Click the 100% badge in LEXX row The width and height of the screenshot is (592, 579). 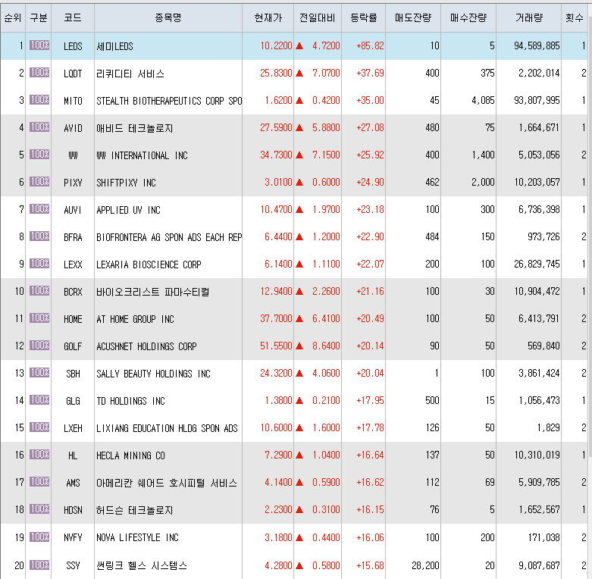coord(39,263)
